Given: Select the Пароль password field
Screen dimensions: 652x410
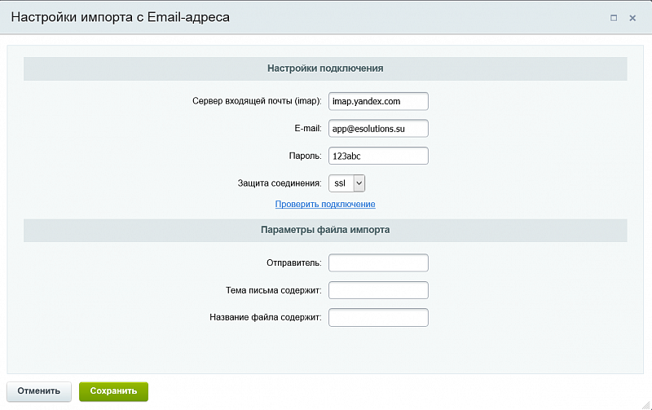Looking at the screenshot, I should (x=378, y=156).
